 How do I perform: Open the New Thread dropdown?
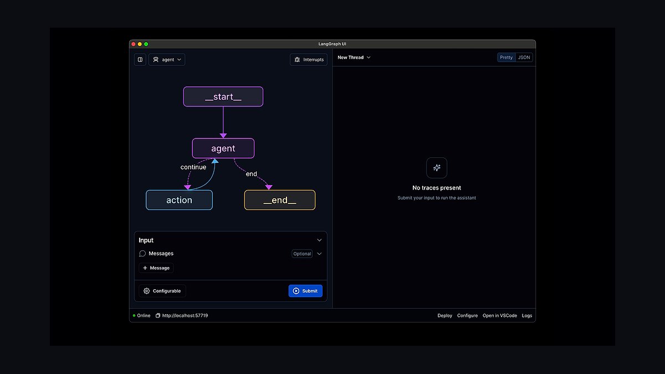[354, 57]
